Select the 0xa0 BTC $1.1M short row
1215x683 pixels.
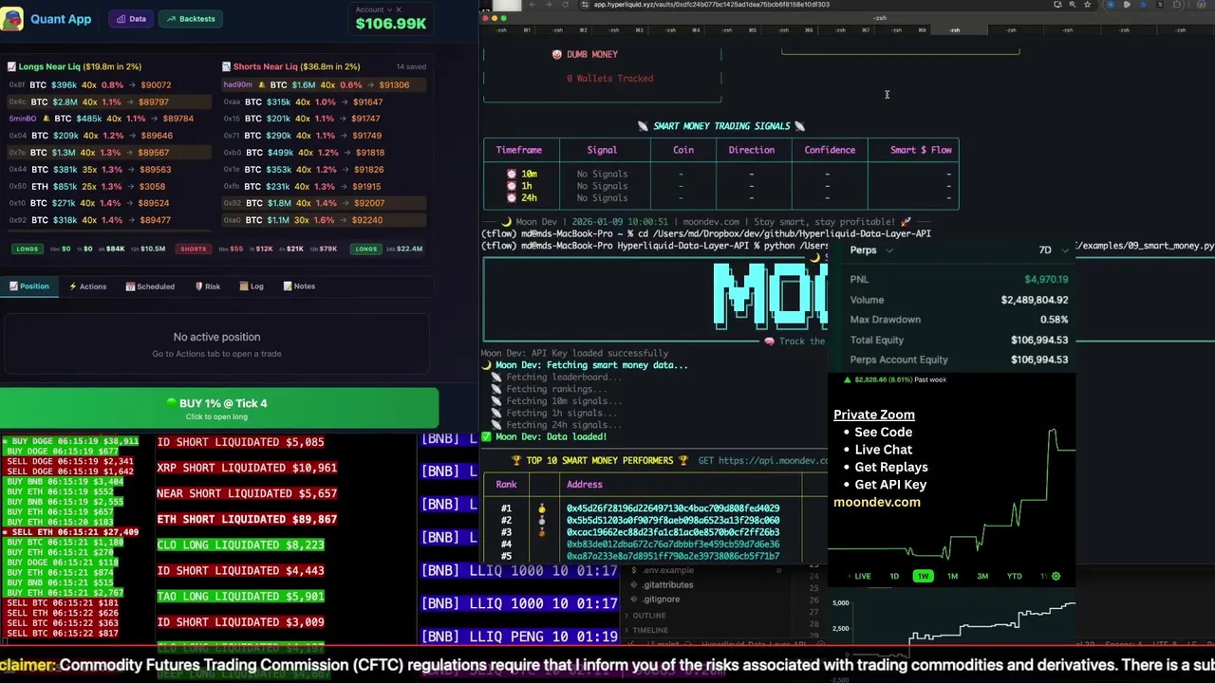pos(324,220)
